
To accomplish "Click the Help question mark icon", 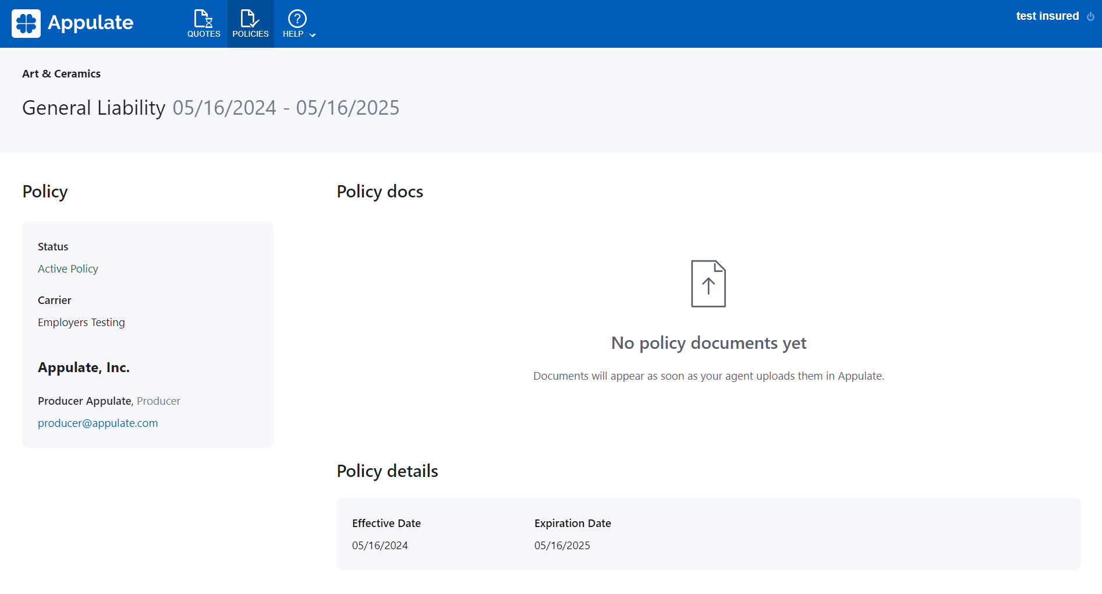I will click(x=297, y=19).
